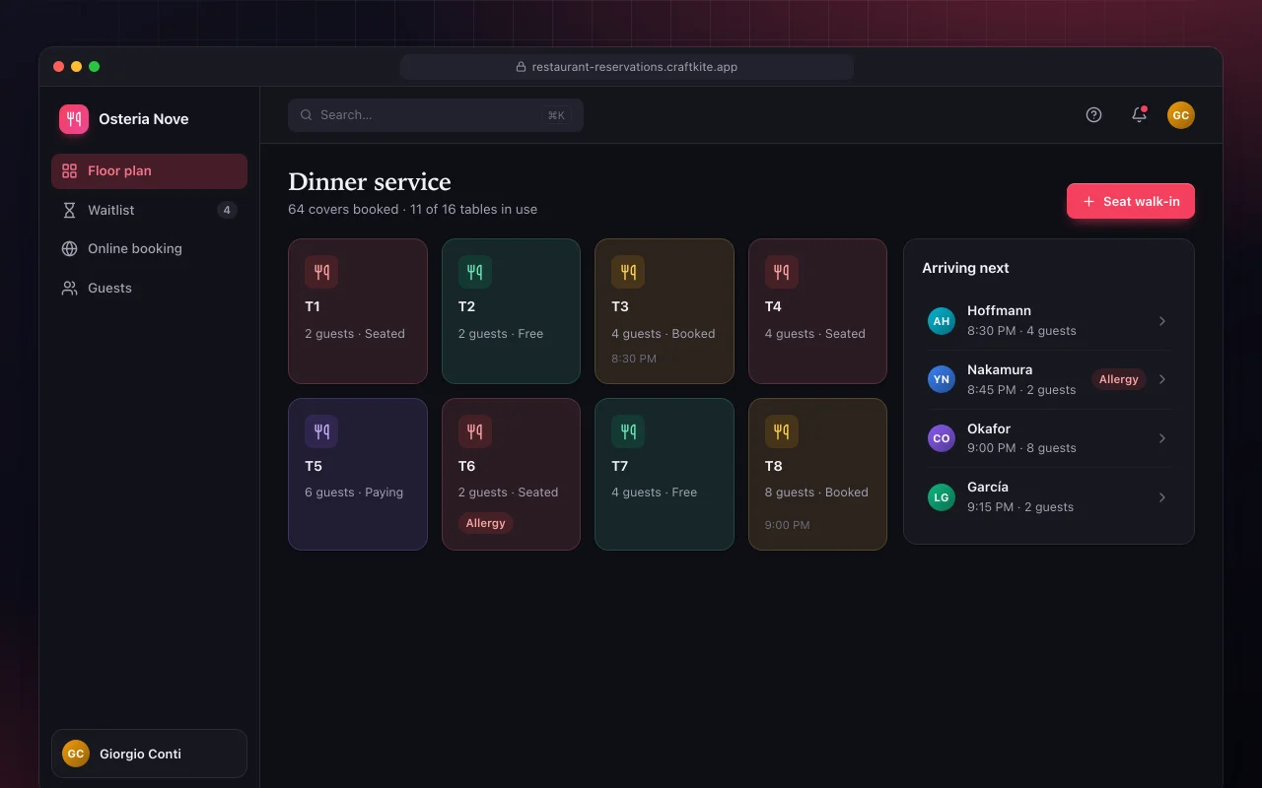
Task: Click the utensils icon on table T1
Action: [x=321, y=272]
